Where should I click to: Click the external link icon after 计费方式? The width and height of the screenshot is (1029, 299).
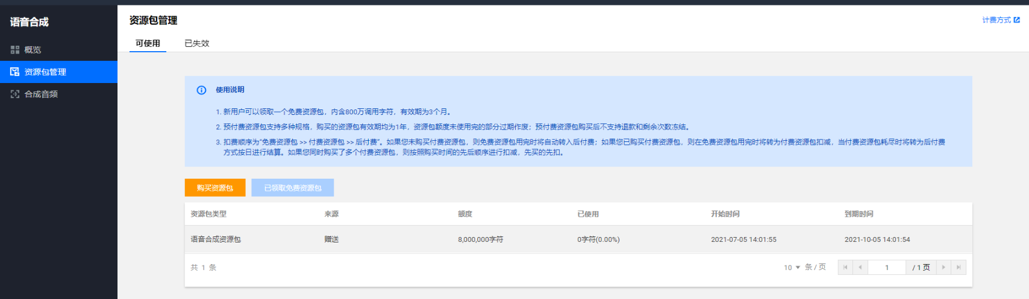[1017, 20]
